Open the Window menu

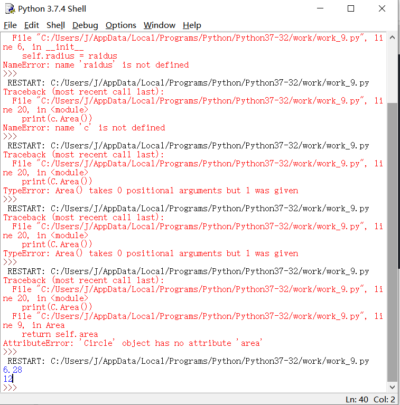click(x=160, y=25)
